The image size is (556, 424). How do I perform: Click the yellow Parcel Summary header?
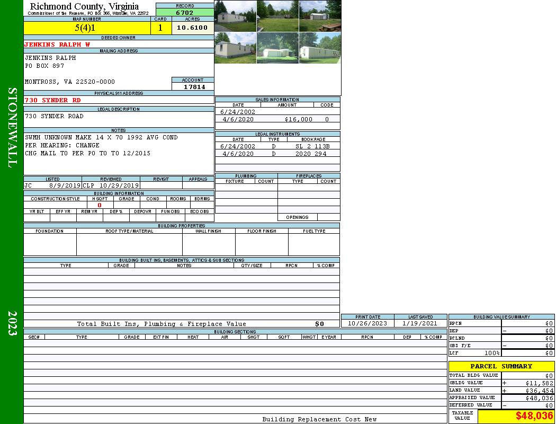point(501,366)
